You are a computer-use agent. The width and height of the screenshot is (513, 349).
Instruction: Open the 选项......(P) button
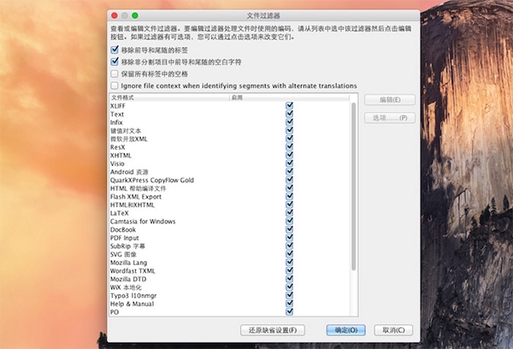tap(390, 117)
